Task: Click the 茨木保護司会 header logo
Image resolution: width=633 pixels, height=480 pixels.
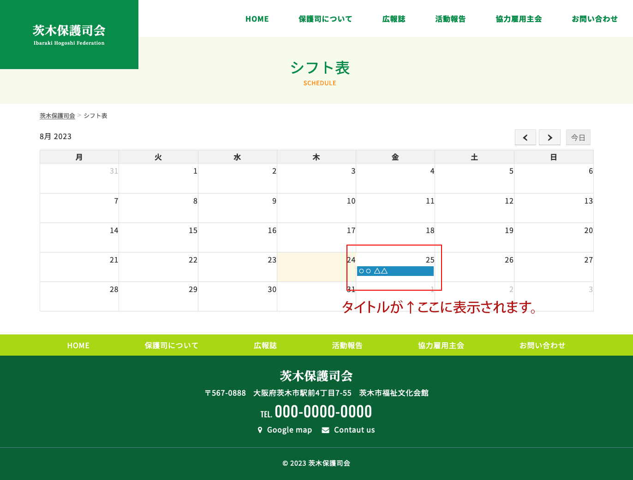Action: point(69,35)
